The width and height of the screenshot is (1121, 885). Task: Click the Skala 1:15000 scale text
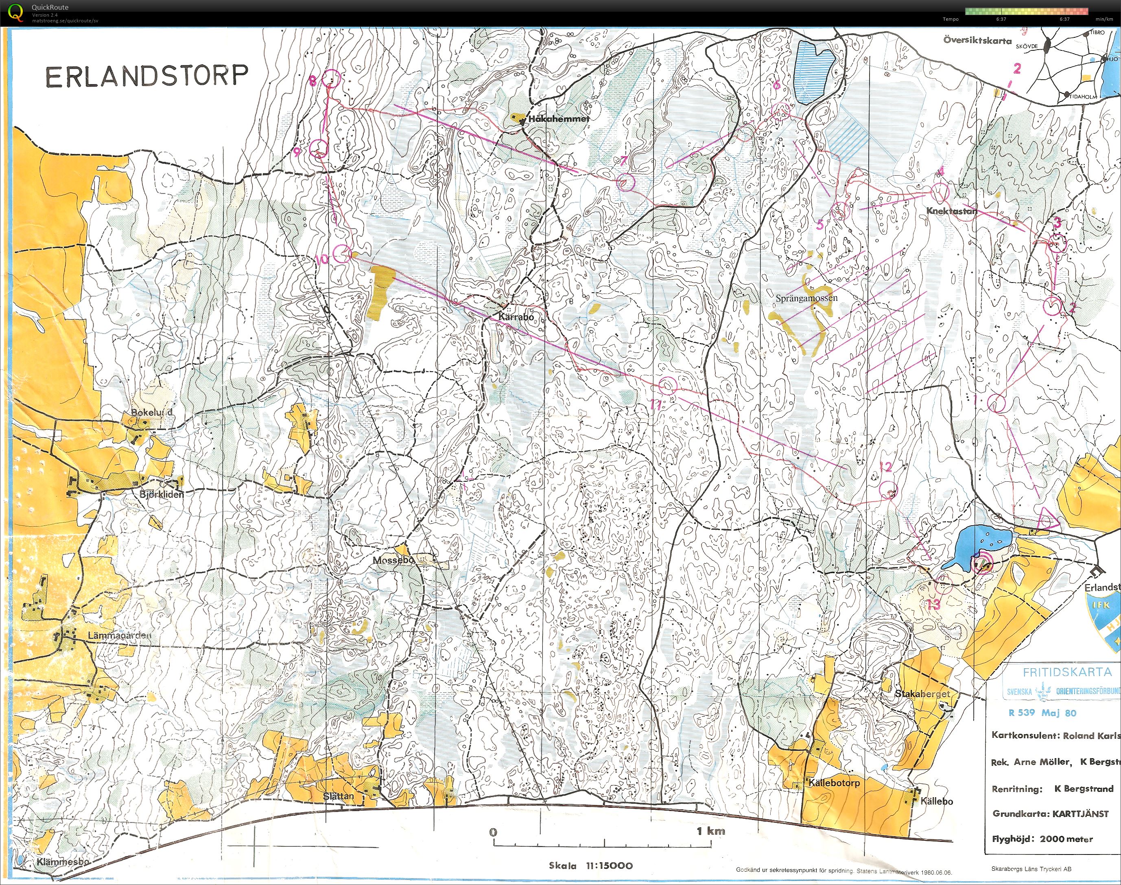tap(590, 865)
